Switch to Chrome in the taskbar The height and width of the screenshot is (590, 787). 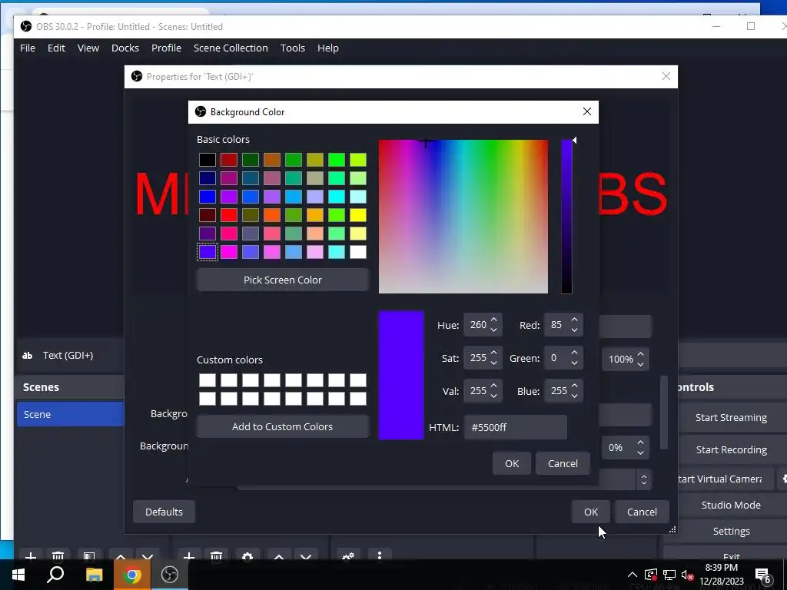click(132, 575)
